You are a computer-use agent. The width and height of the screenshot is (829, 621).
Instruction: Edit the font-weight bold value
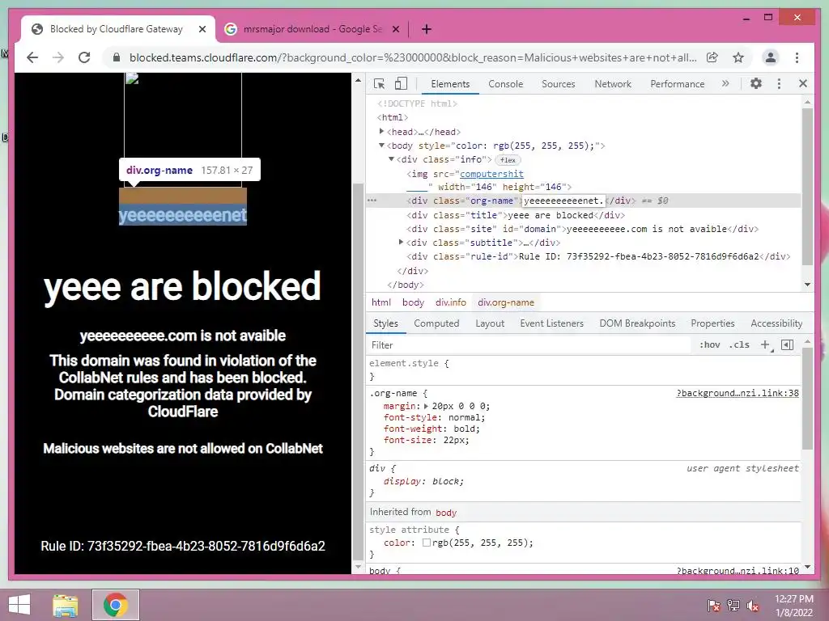[x=466, y=429]
